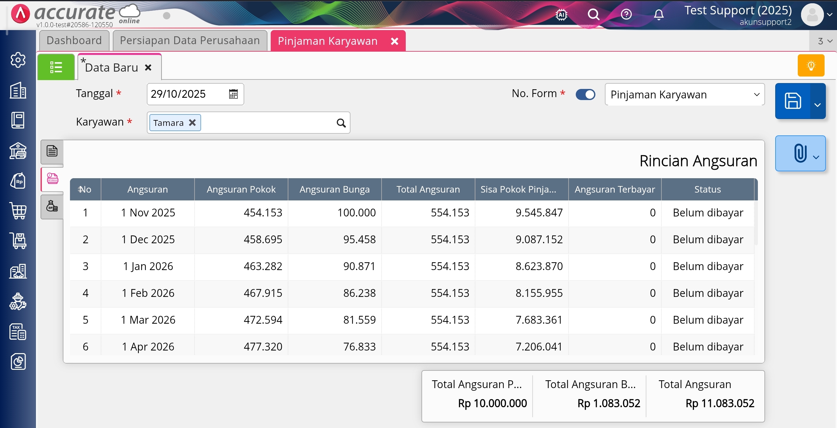Screen dimensions: 837x428
Task: Expand the save button arrow options
Action: tap(818, 105)
